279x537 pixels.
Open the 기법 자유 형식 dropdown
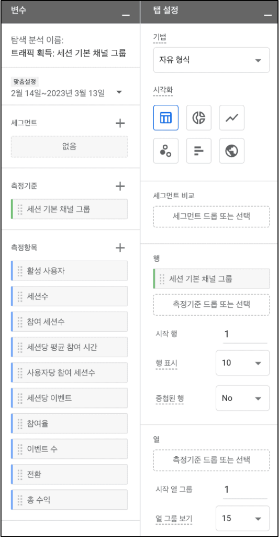click(x=211, y=60)
